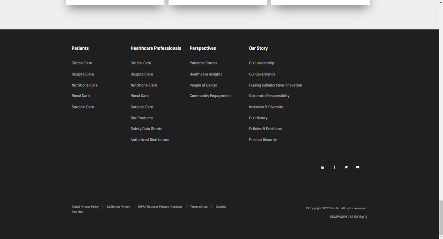Read Patients' Stories
This screenshot has width=443, height=239.
pyautogui.click(x=203, y=63)
